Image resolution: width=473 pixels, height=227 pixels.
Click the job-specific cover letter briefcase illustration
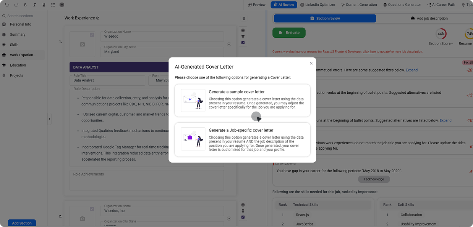click(x=193, y=139)
